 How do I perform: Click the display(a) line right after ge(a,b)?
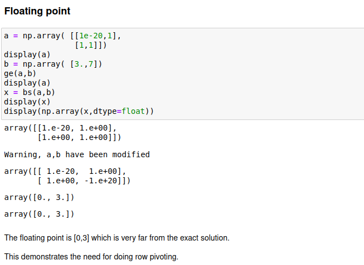coord(27,83)
